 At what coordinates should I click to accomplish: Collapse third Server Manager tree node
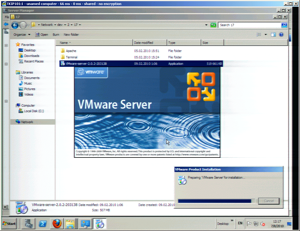point(6,101)
